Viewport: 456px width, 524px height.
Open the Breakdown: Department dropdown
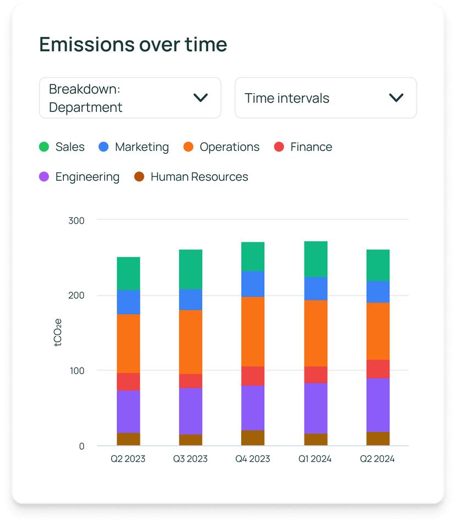(130, 98)
